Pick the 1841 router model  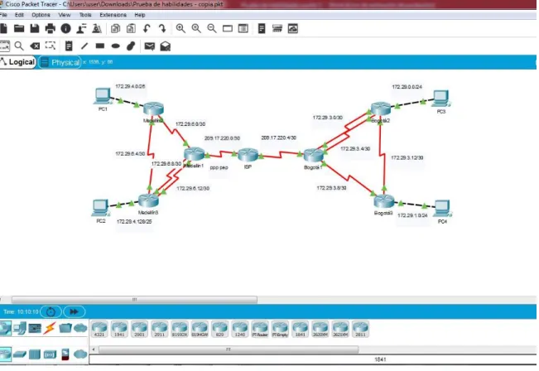pyautogui.click(x=300, y=329)
